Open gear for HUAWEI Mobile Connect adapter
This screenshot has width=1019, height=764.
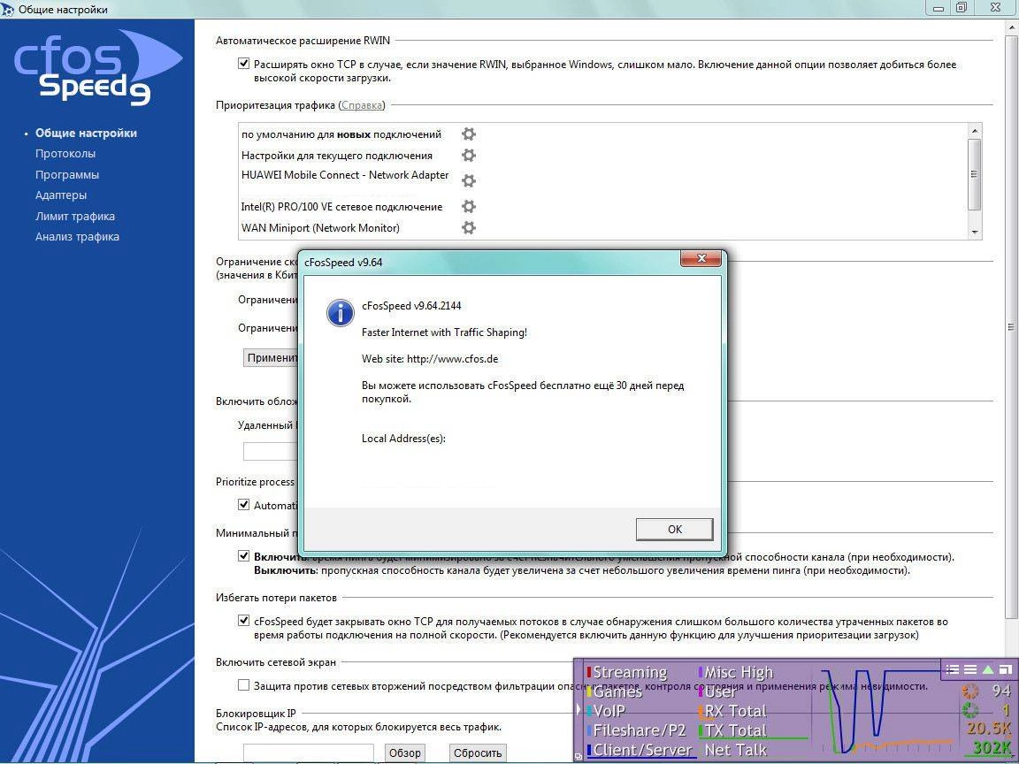coord(469,180)
